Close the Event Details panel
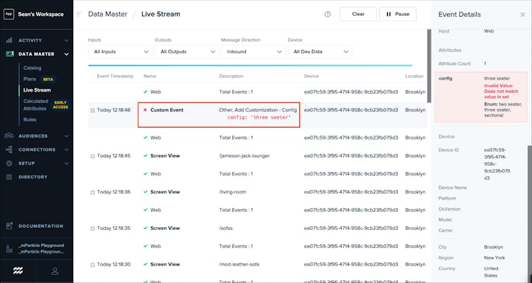532x283 pixels. (523, 15)
